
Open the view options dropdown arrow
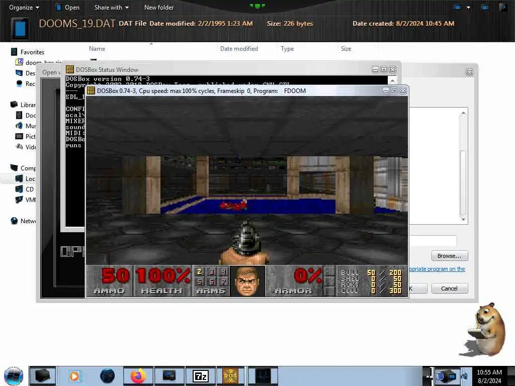point(468,7)
